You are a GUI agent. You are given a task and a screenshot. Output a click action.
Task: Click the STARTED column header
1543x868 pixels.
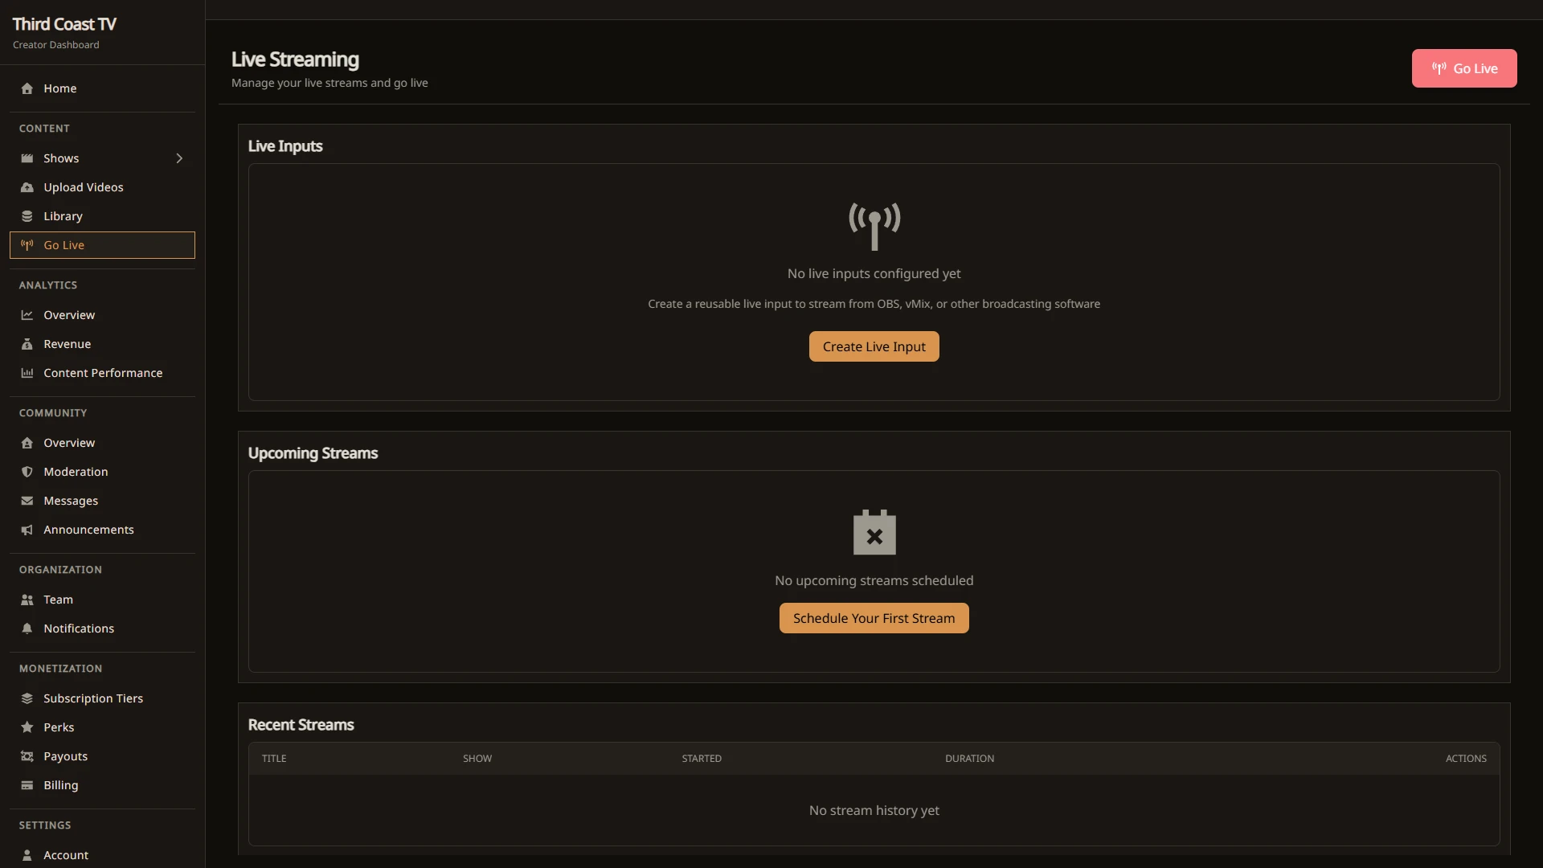click(x=702, y=759)
